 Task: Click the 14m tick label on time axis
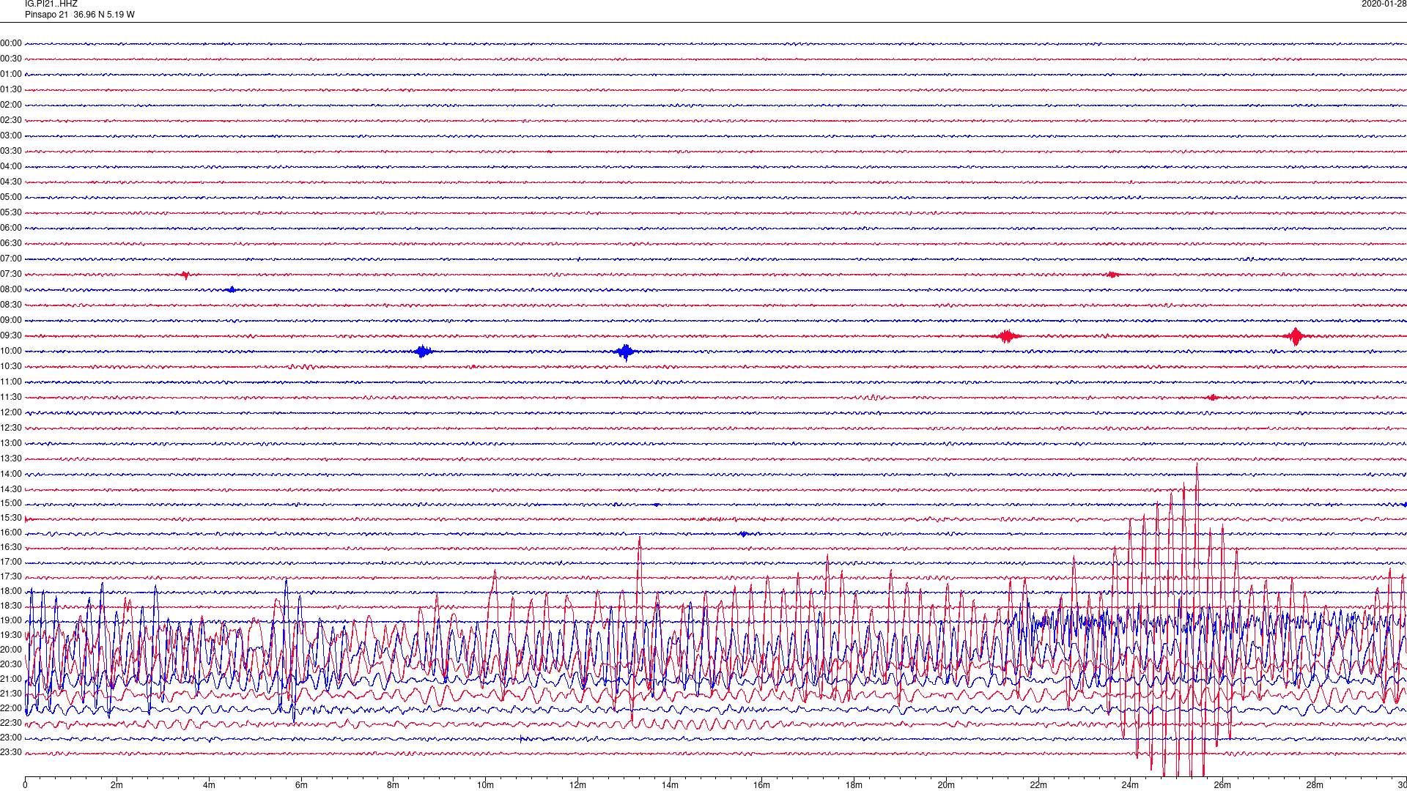point(670,786)
